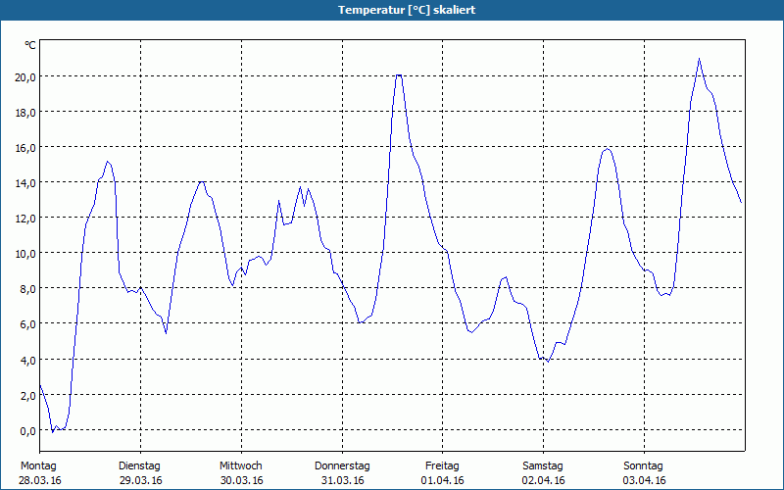The image size is (784, 490).
Task: Select the 20,0 y-axis label
Action: click(x=25, y=77)
